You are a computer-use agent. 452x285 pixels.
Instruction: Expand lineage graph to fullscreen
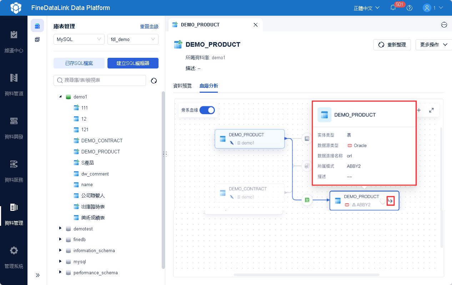(431, 110)
